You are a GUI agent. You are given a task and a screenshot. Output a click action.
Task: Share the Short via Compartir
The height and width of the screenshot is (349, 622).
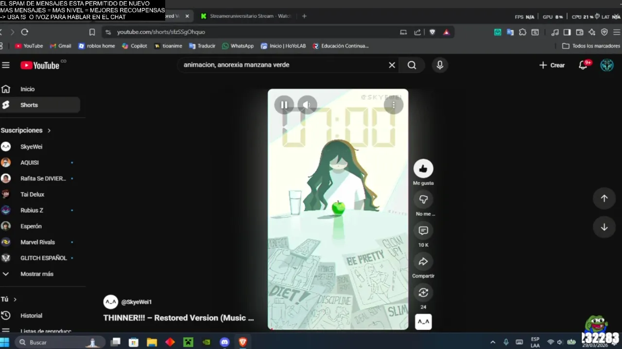tap(423, 261)
